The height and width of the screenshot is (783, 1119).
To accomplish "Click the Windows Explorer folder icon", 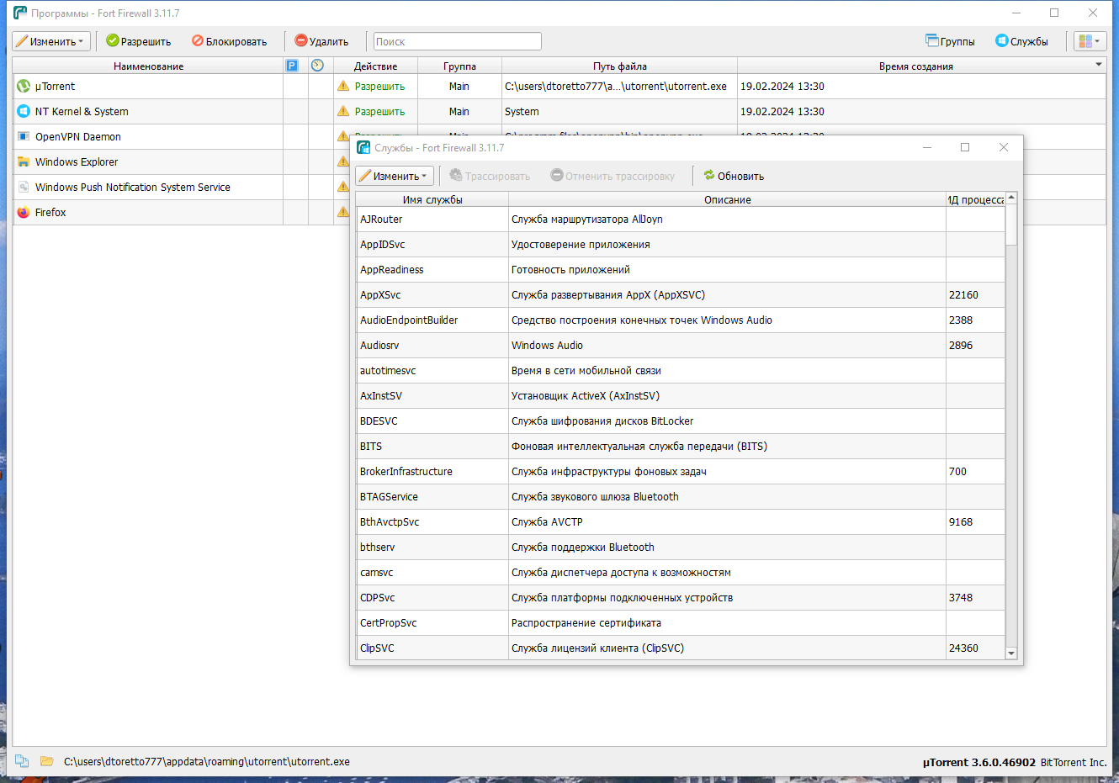I will pos(24,161).
